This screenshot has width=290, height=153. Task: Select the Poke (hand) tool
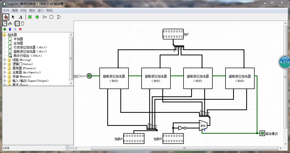[x=6, y=17]
